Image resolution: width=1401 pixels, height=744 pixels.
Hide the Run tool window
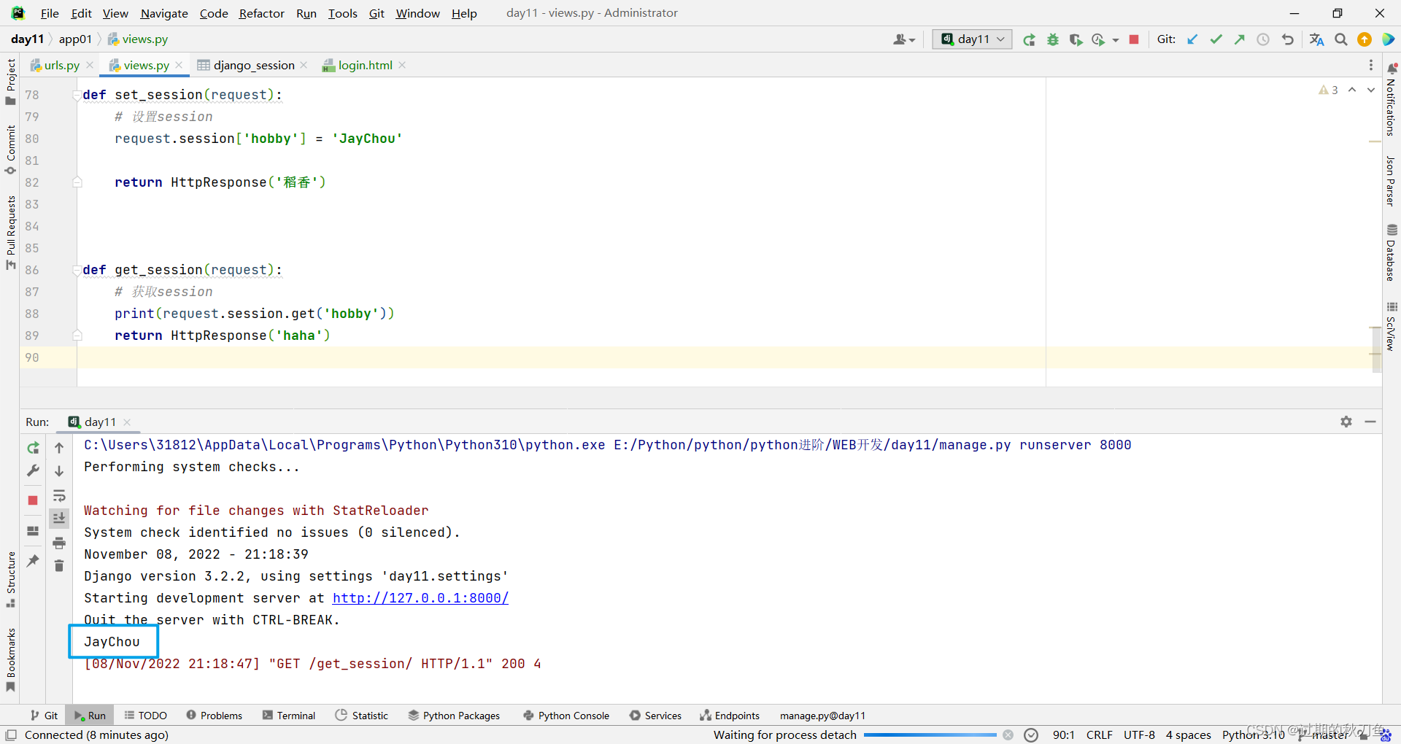[1370, 422]
